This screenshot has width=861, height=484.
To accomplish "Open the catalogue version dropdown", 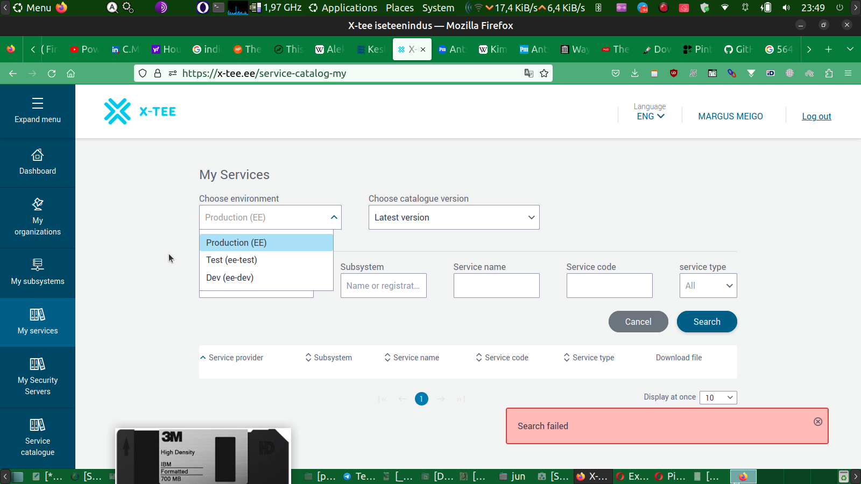I will coord(454,217).
